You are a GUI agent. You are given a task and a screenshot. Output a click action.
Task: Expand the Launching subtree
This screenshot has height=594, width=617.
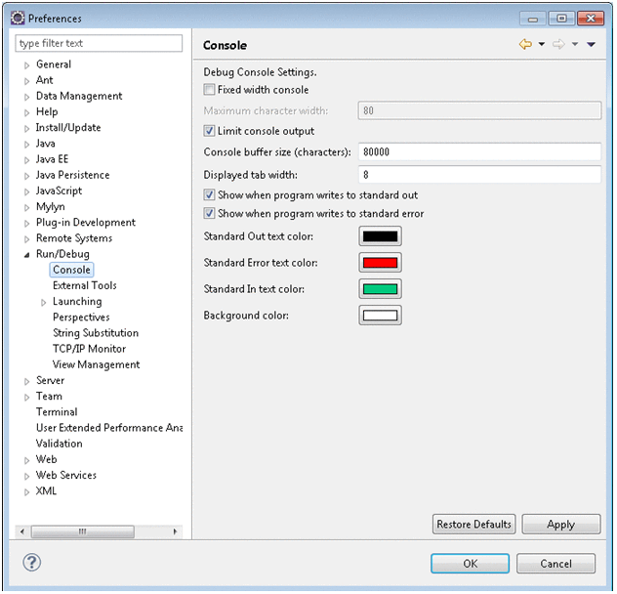point(44,302)
